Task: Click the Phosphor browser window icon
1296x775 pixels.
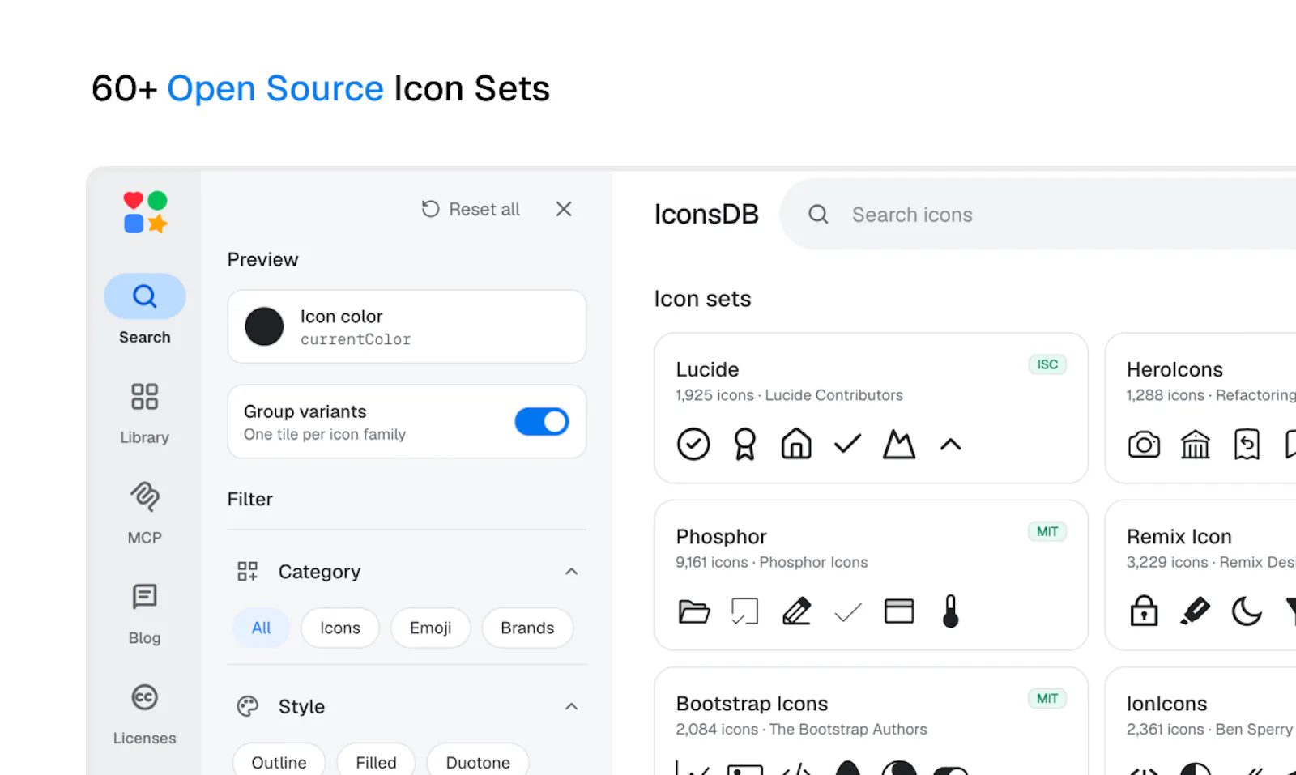Action: point(899,611)
